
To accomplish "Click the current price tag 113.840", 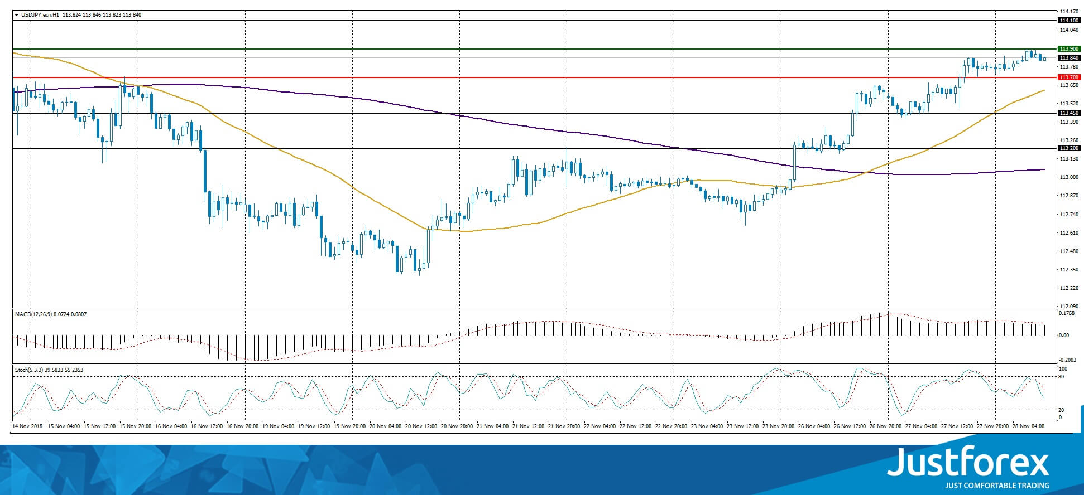I will (x=1069, y=58).
